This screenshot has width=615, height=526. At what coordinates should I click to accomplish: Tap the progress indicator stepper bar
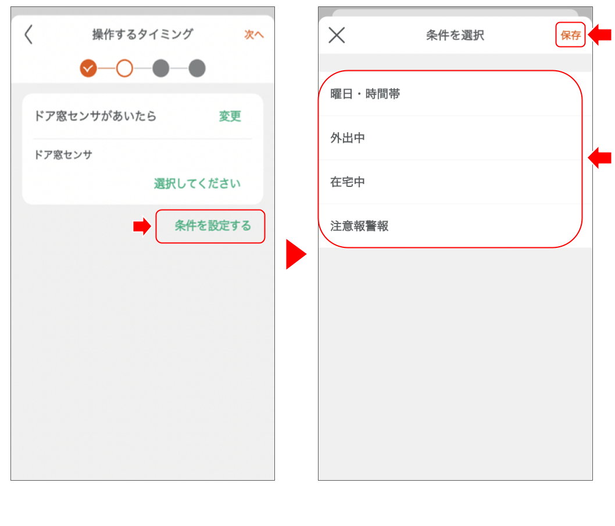point(142,68)
